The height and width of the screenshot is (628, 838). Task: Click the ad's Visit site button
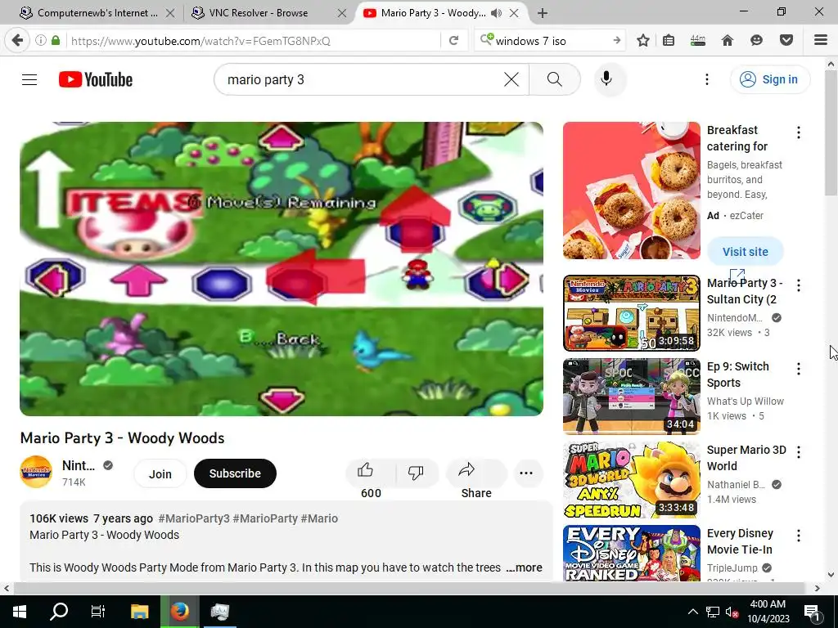coord(746,252)
